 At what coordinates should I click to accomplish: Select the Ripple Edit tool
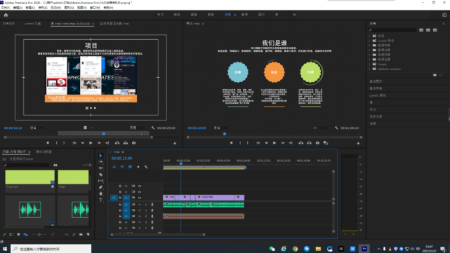point(100,168)
